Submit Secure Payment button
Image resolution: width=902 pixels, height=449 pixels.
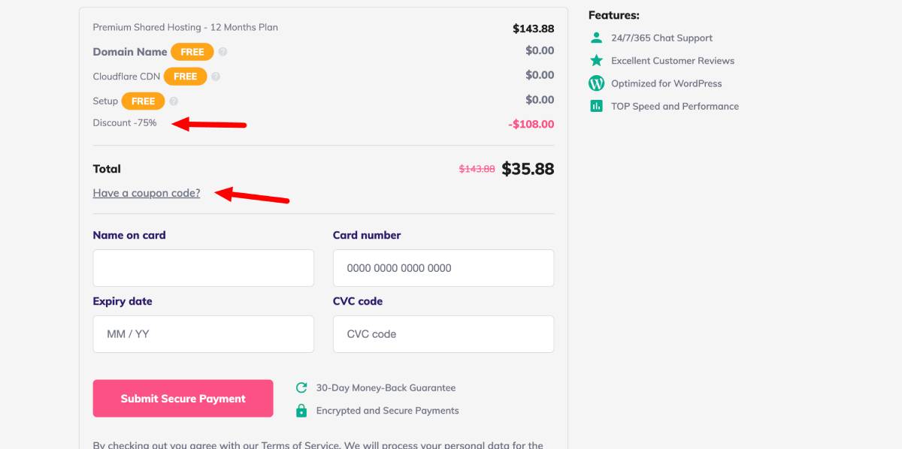183,399
